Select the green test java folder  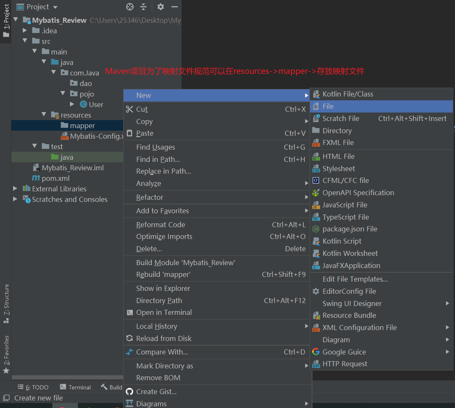[62, 157]
